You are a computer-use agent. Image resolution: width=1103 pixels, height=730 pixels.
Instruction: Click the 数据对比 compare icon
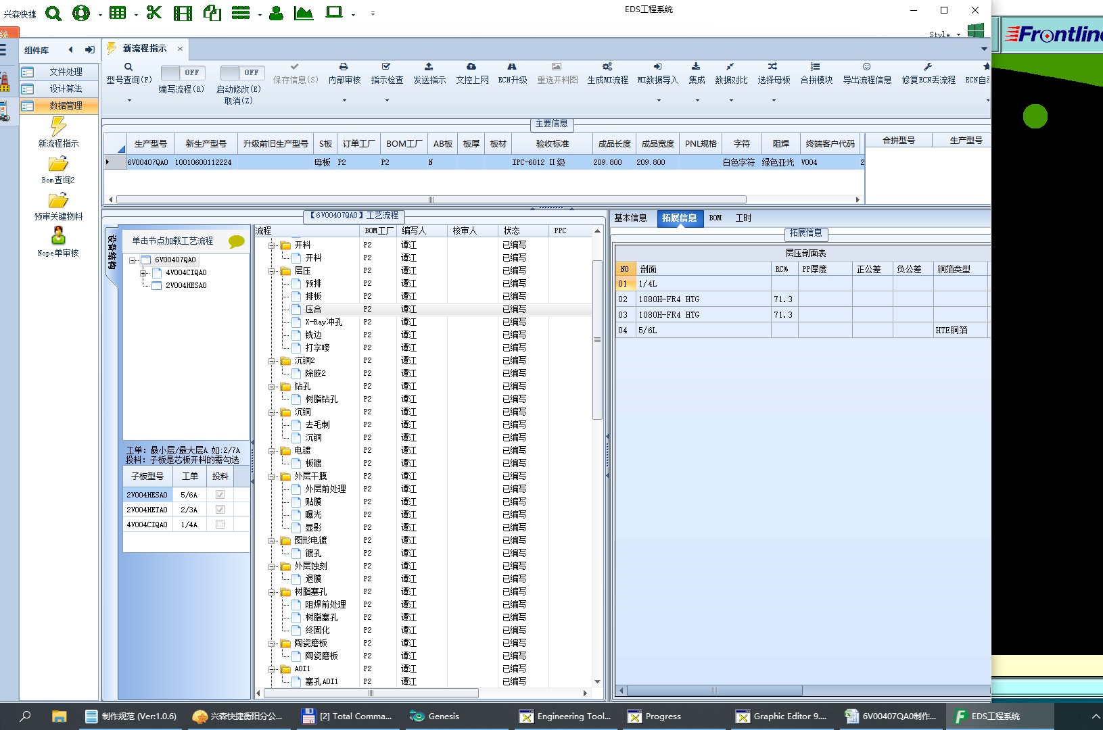[730, 67]
